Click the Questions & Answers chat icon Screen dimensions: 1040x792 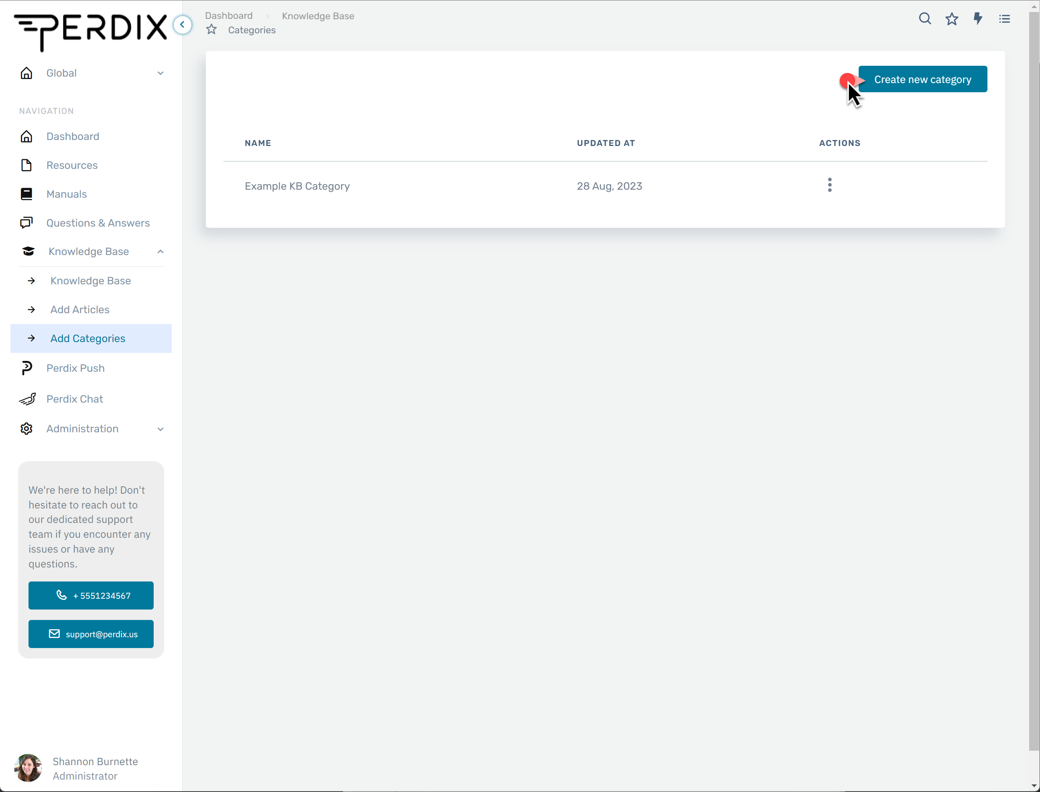pos(26,223)
